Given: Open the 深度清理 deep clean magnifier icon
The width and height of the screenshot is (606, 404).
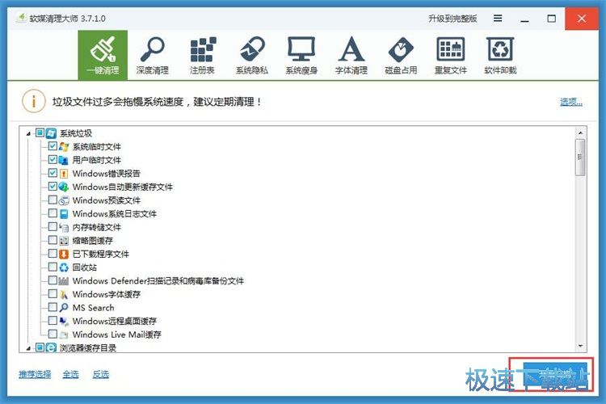Looking at the screenshot, I should click(152, 55).
